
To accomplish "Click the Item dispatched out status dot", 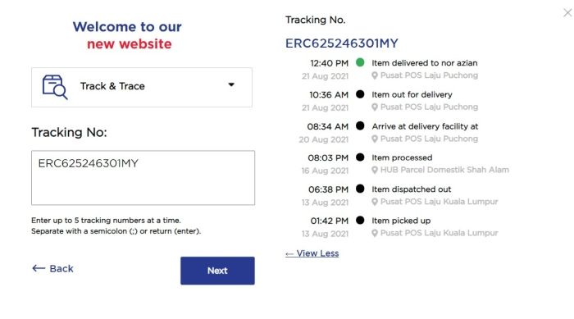I will 360,189.
